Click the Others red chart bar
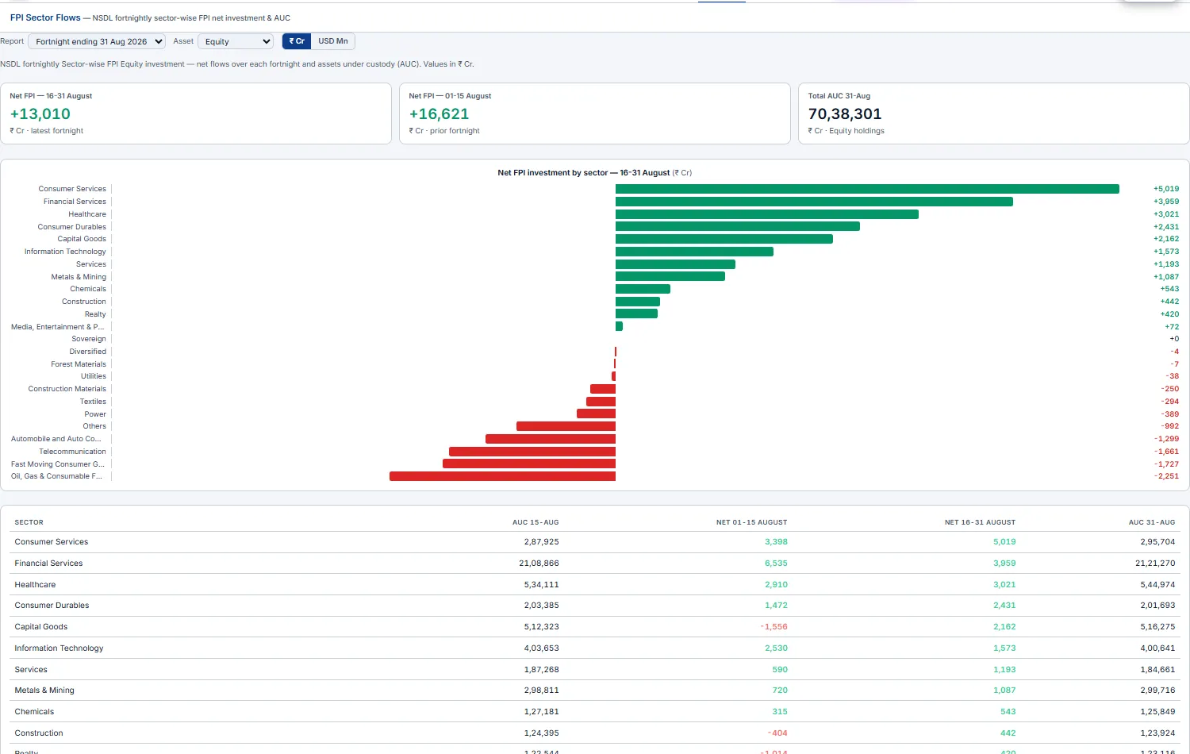 tap(566, 426)
